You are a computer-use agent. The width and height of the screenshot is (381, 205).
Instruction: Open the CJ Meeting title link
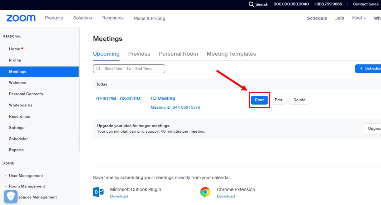pos(163,98)
